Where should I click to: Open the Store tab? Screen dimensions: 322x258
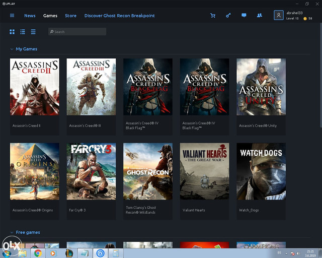70,16
